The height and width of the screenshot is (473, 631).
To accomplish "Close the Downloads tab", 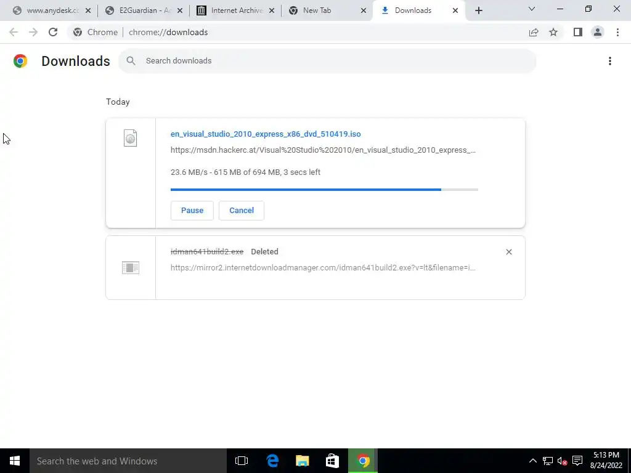I will pyautogui.click(x=455, y=11).
